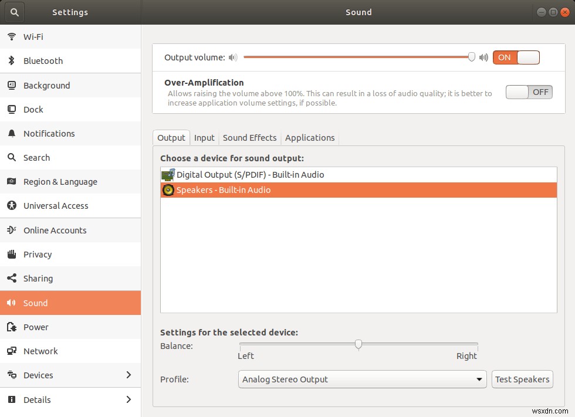
Task: Click the Sharing settings icon
Action: coord(12,278)
